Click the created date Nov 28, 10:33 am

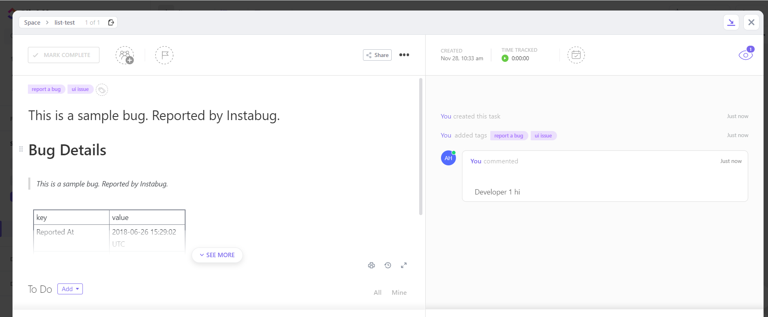[x=462, y=58]
